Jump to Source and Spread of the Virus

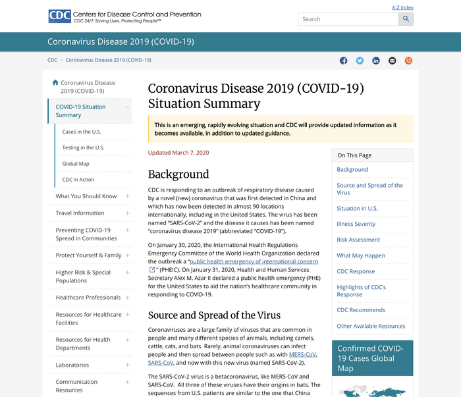point(370,189)
